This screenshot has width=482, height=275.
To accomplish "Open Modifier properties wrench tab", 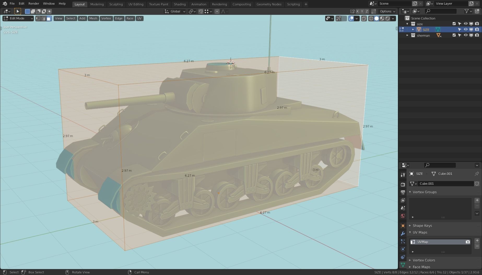I will tap(403, 234).
